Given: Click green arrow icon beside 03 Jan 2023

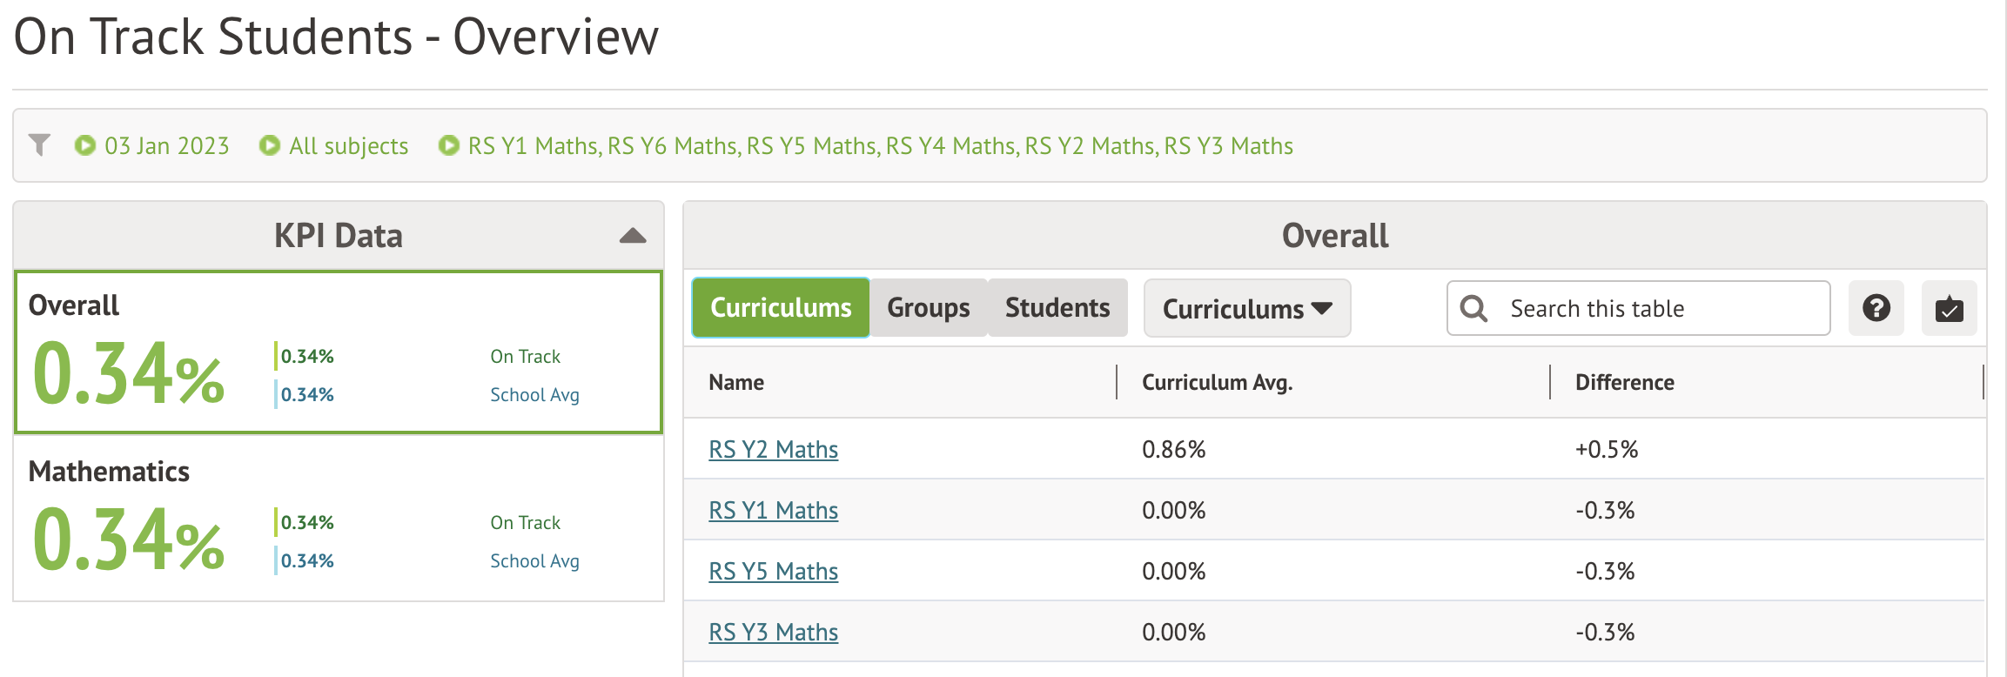Looking at the screenshot, I should (x=84, y=145).
